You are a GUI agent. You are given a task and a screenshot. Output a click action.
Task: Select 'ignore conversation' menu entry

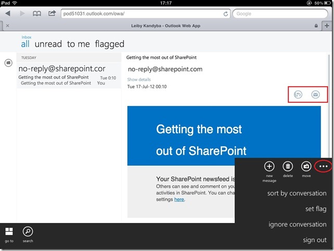point(298,224)
